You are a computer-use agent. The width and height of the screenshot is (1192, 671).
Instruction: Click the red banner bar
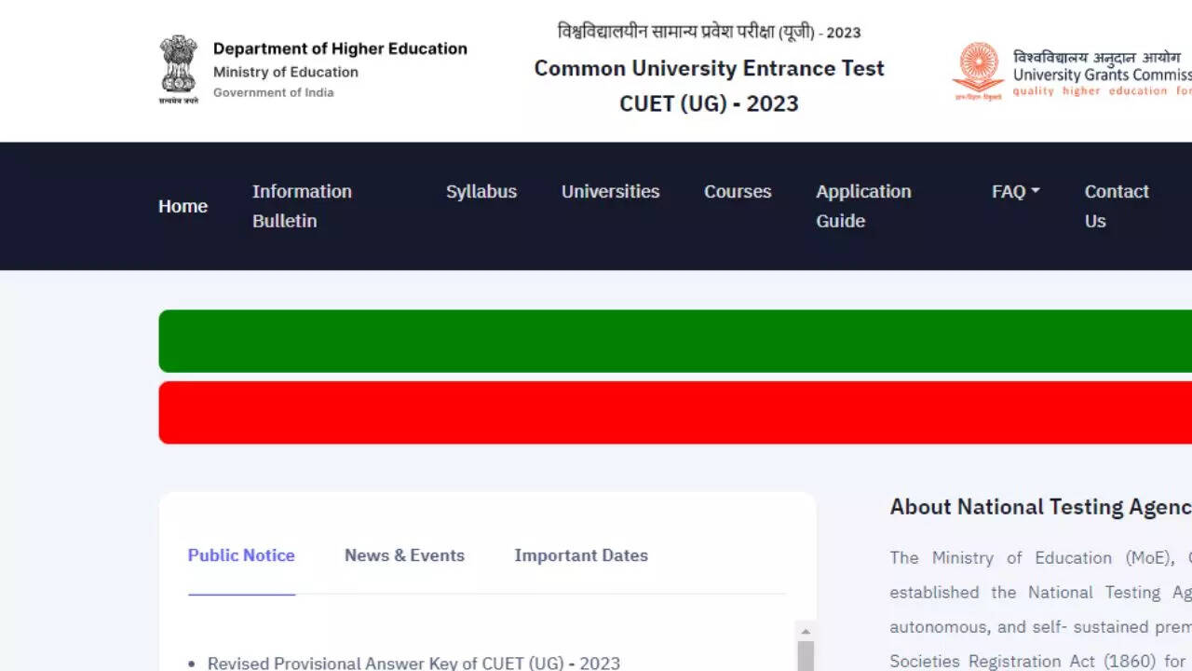675,412
